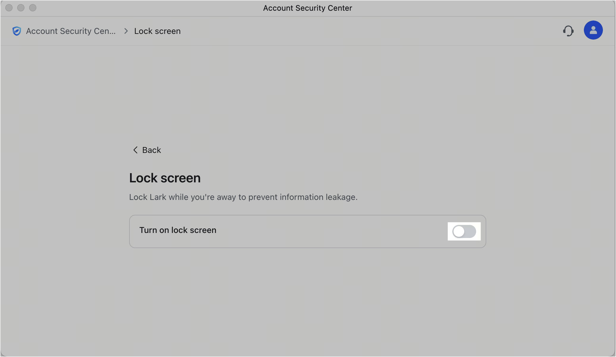This screenshot has width=616, height=357.
Task: Select the Lock screen breadcrumb item
Action: 157,31
